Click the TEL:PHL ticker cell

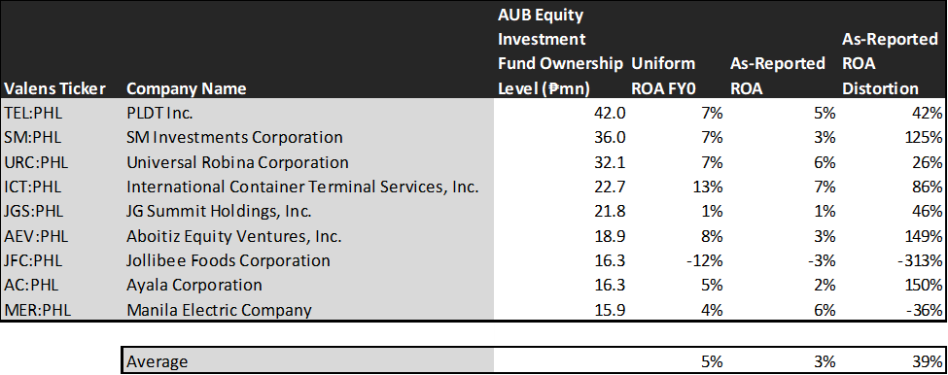point(33,113)
